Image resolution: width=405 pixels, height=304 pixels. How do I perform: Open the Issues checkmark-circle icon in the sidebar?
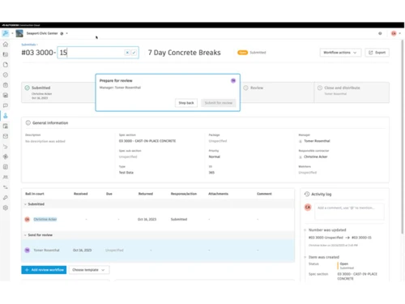coord(6,75)
